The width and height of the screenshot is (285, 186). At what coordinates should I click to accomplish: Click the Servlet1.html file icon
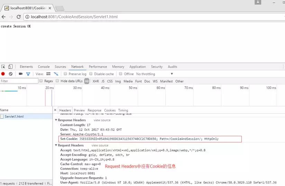(x=2, y=116)
